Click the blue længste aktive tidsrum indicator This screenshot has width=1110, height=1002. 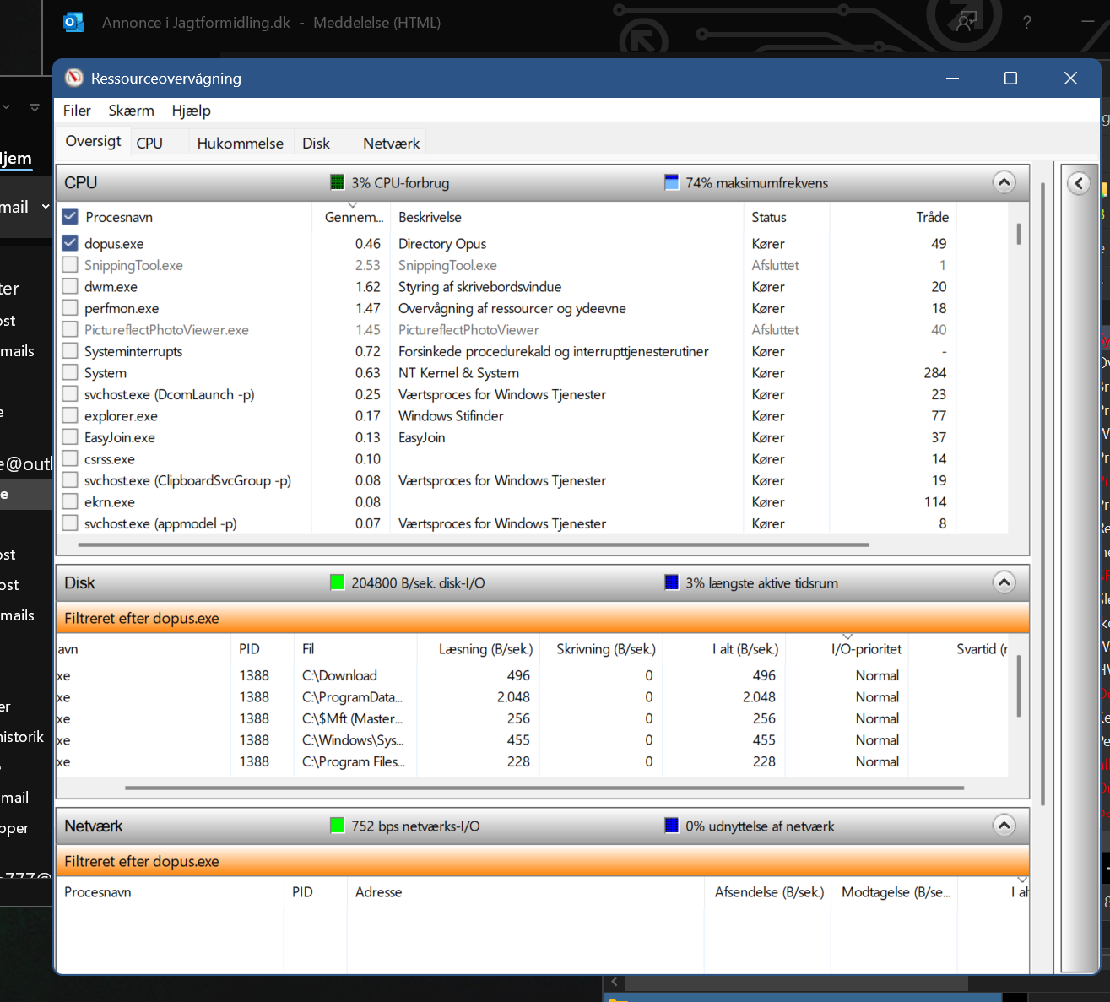(x=672, y=582)
